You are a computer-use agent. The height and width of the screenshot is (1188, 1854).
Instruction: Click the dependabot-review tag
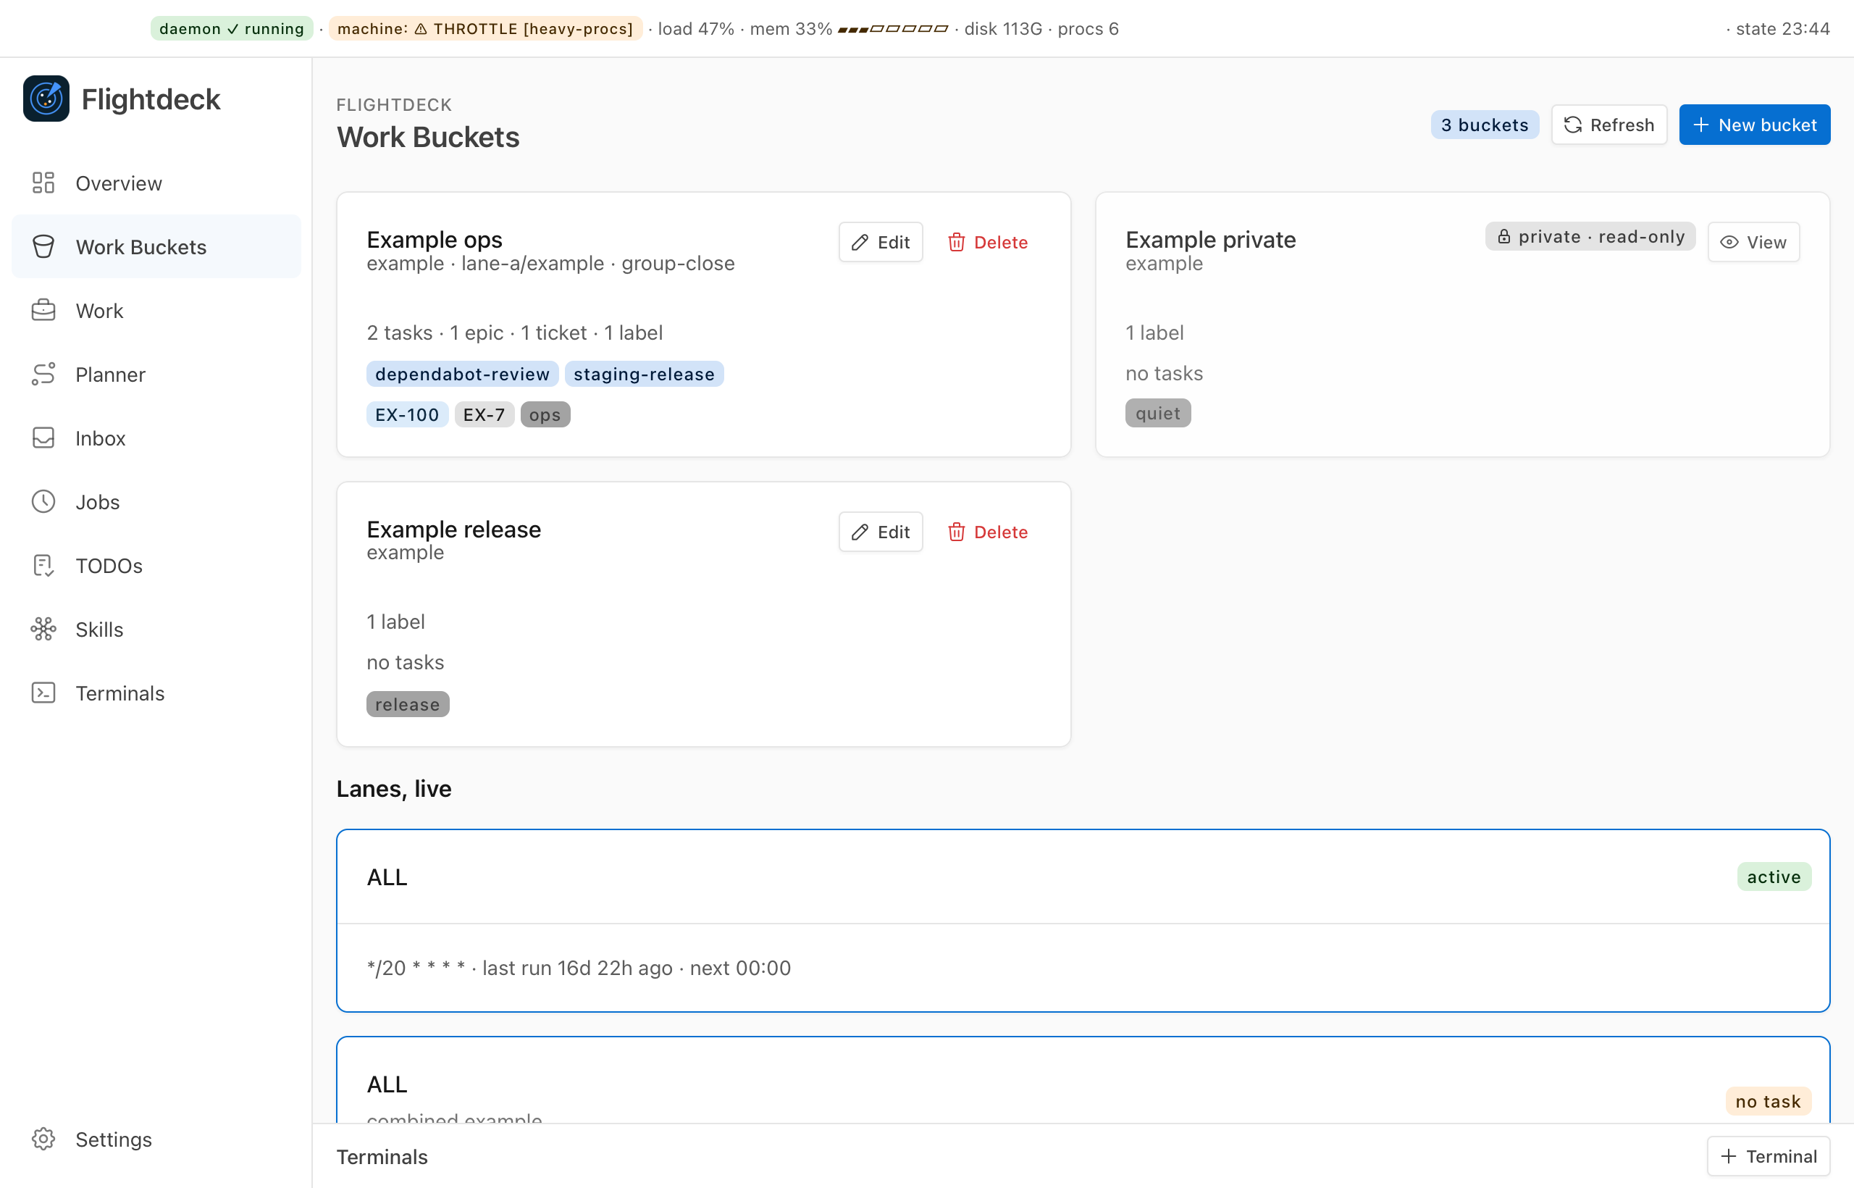coord(462,374)
